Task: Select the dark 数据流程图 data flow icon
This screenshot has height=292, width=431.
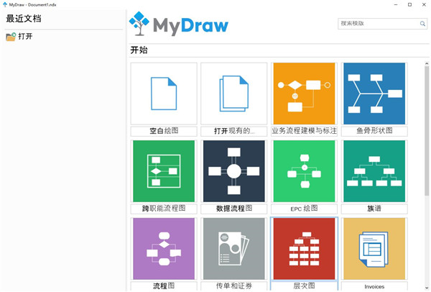Action: pos(234,171)
